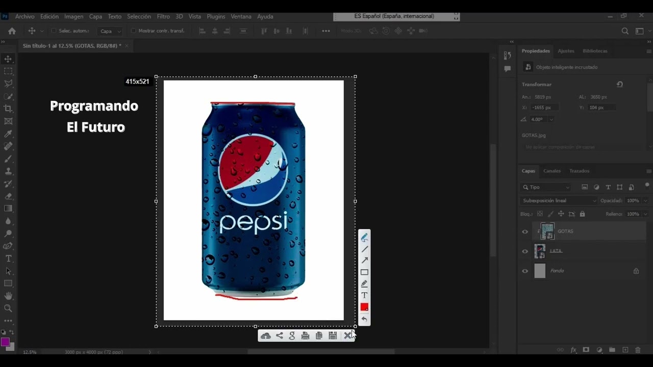Viewport: 653px width, 367px height.
Task: Select the Move tool in the toolbar
Action: [8, 59]
